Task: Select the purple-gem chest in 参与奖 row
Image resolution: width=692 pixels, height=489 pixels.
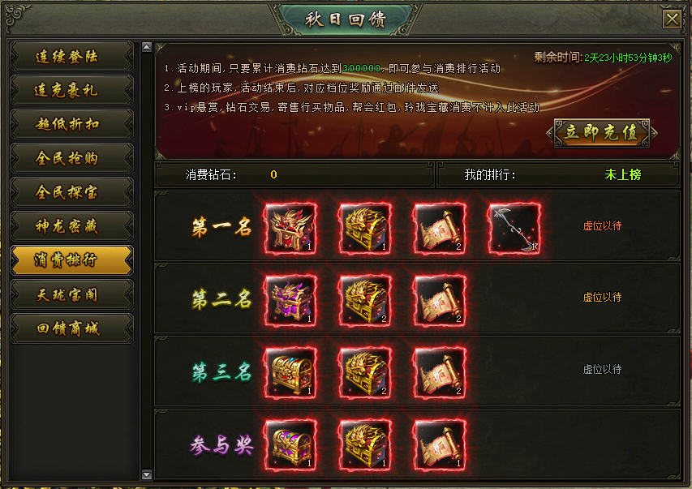Action: pos(290,445)
